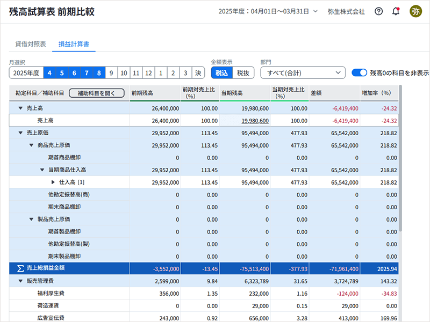
Task: Collapse the 当期商品仕入高 triangle
Action: click(x=42, y=170)
